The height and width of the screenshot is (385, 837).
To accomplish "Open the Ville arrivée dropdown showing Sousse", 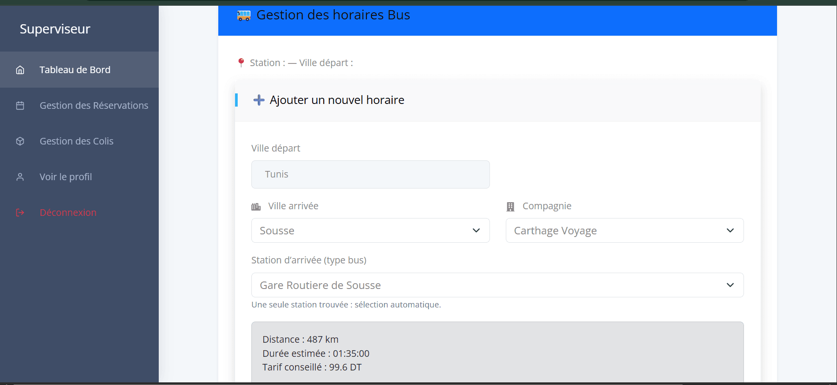I will pos(370,230).
